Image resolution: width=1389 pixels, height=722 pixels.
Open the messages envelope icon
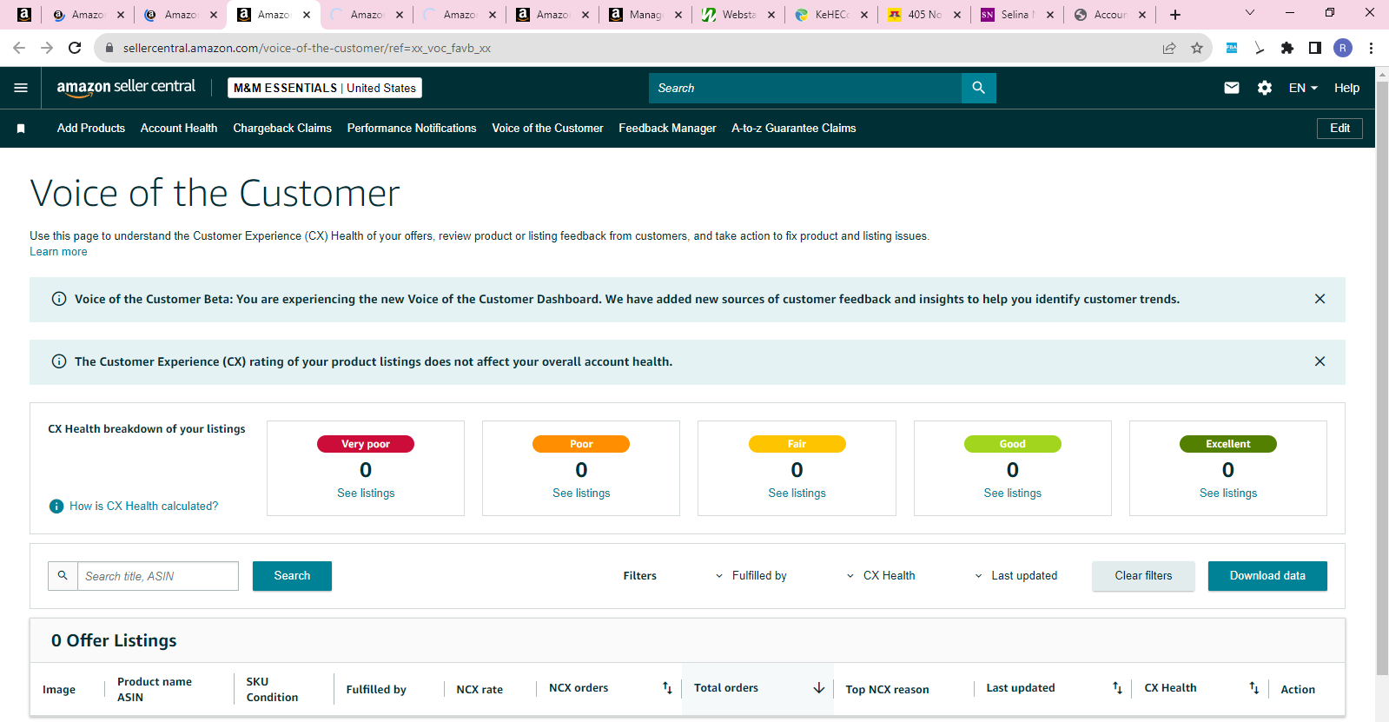point(1231,88)
